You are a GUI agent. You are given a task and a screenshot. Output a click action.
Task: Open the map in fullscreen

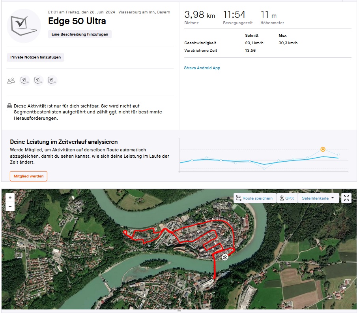[346, 198]
